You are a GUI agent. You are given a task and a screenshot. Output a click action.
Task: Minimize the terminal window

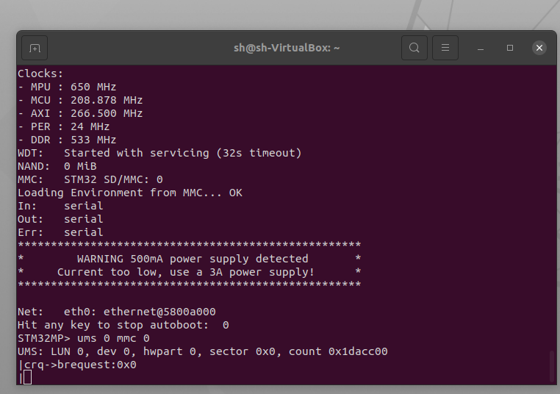tap(481, 48)
